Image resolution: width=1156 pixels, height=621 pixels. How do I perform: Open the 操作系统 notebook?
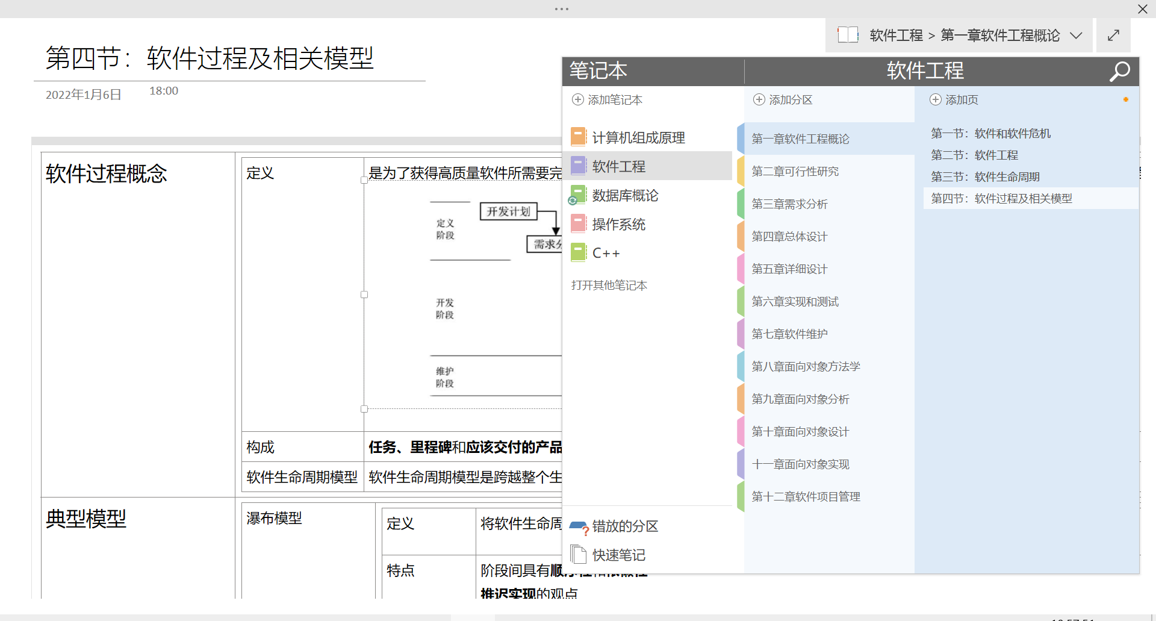(x=618, y=224)
